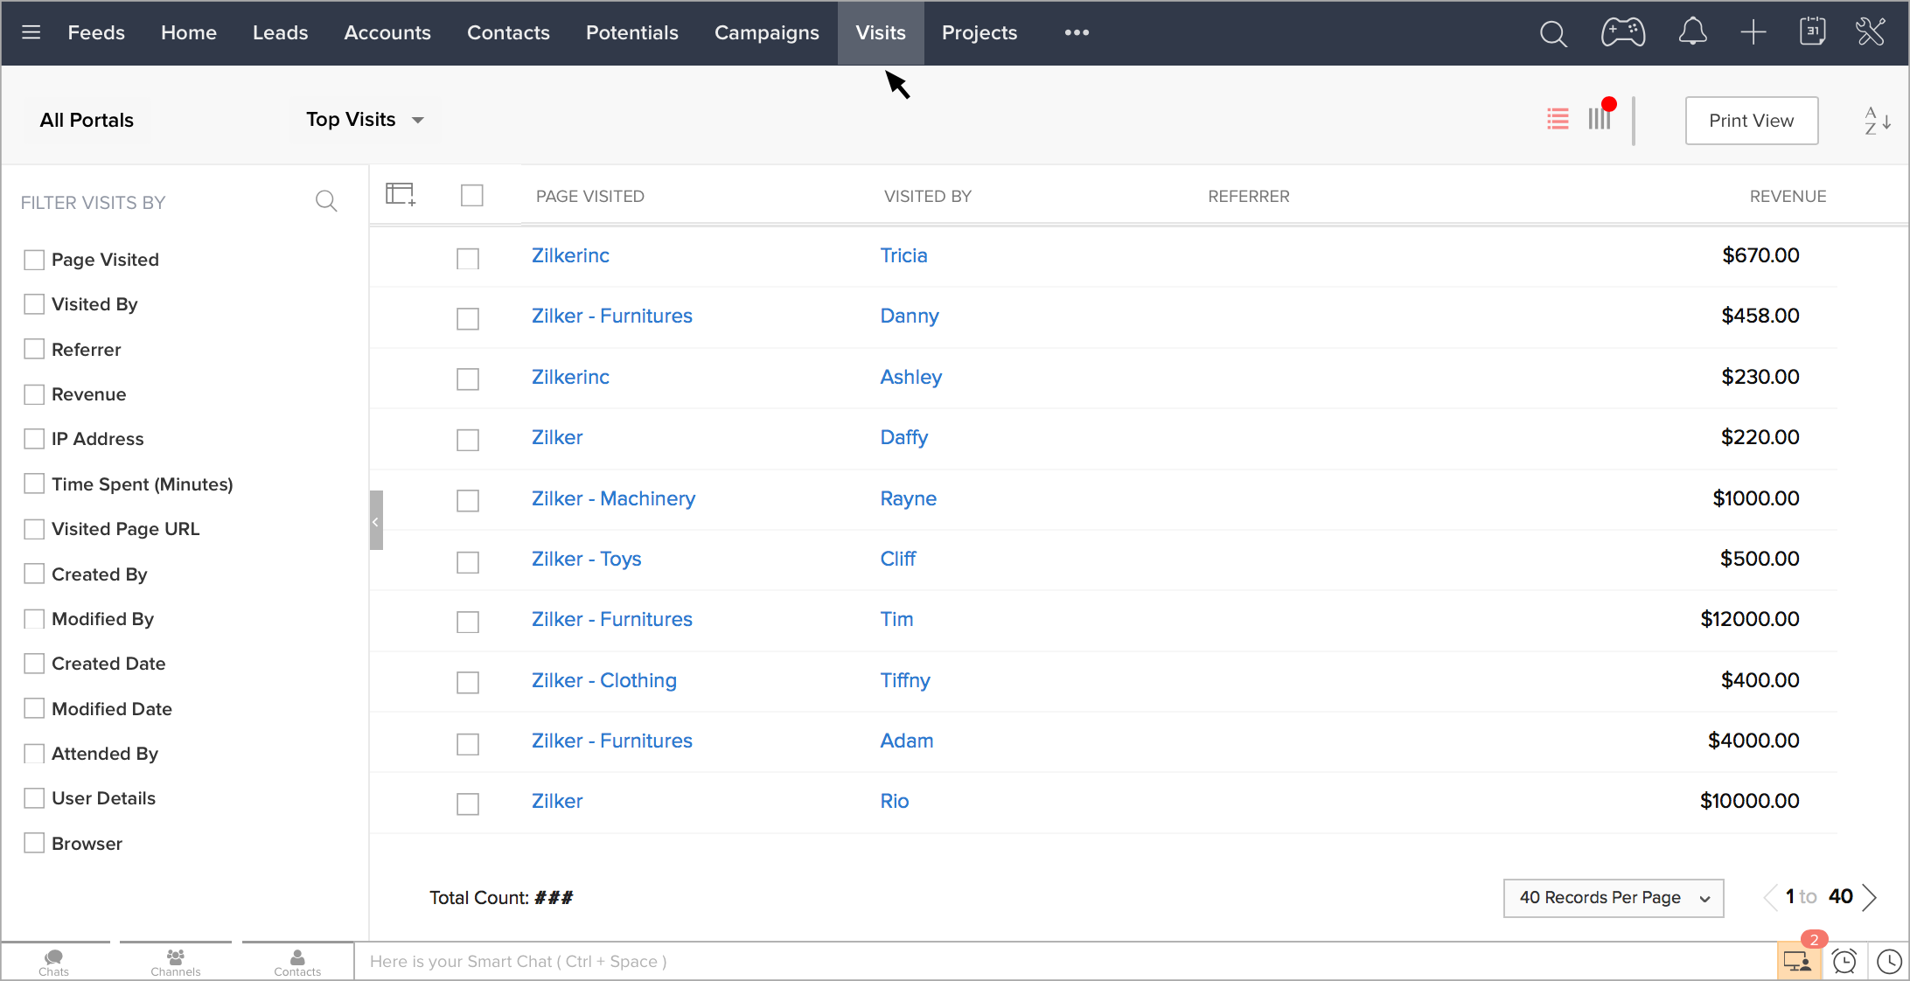Open the notifications bell
Screen dimensions: 1910x981
pyautogui.click(x=1692, y=33)
